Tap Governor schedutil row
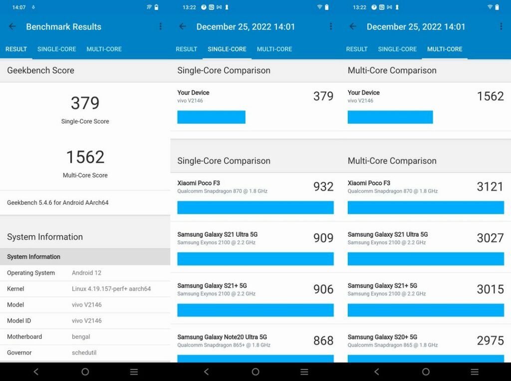Screen dimensions: 511x381 pyautogui.click(x=85, y=353)
